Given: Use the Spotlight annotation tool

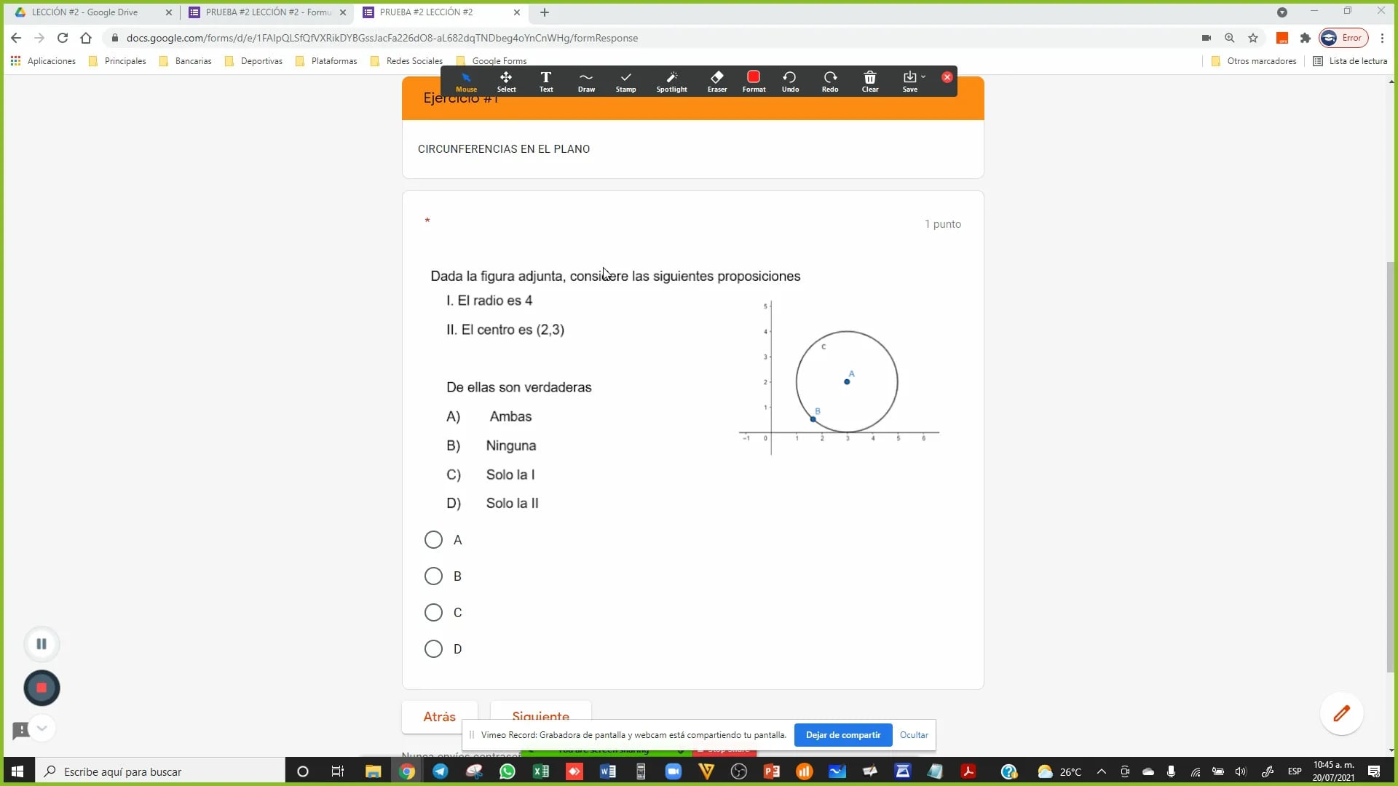Looking at the screenshot, I should pos(671,82).
